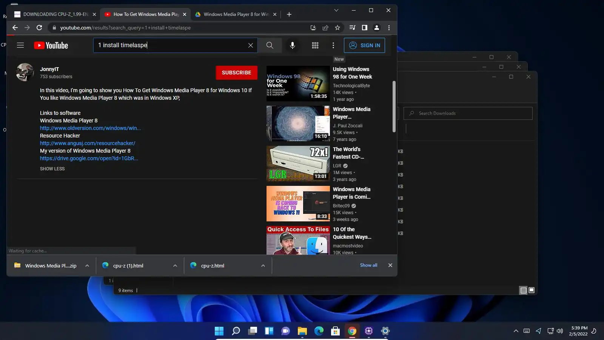Open the Chrome side panel
Image resolution: width=604 pixels, height=340 pixels.
point(364,28)
